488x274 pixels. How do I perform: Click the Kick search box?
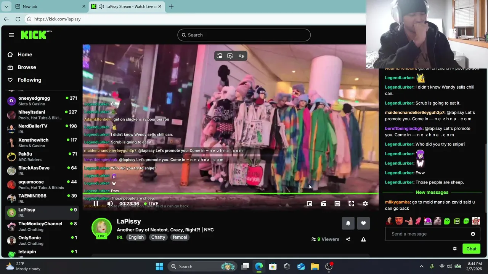pos(244,35)
